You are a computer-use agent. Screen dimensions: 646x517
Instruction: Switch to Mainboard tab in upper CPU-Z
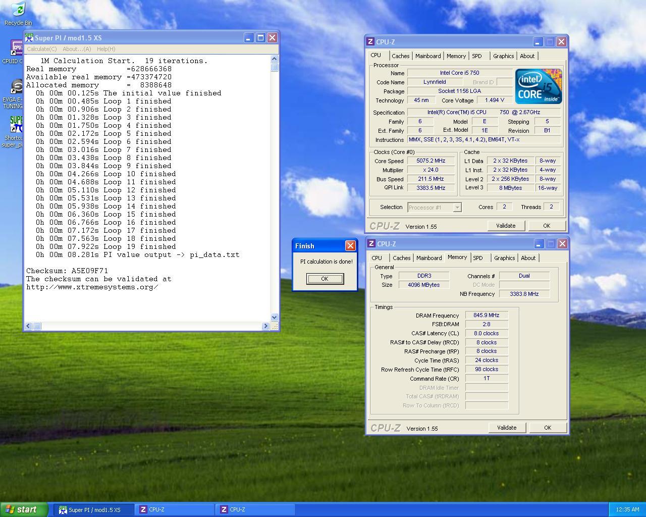coord(428,56)
